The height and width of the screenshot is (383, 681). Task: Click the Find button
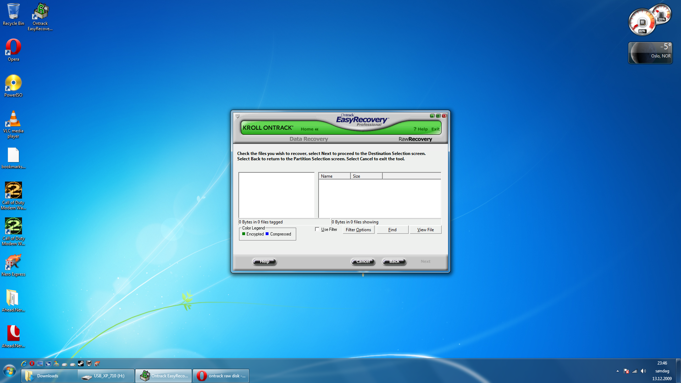tap(392, 230)
